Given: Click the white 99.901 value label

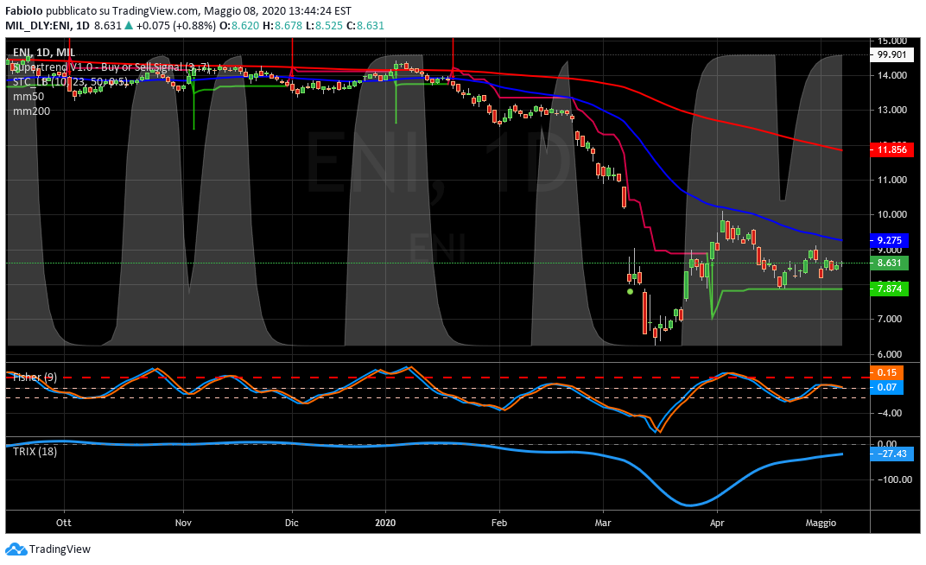Looking at the screenshot, I should point(891,55).
